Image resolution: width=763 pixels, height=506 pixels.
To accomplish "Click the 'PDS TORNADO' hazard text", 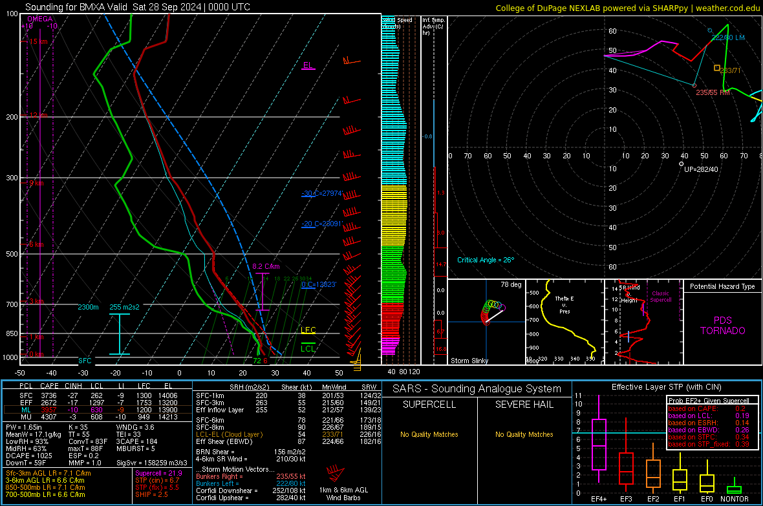I will (x=723, y=326).
